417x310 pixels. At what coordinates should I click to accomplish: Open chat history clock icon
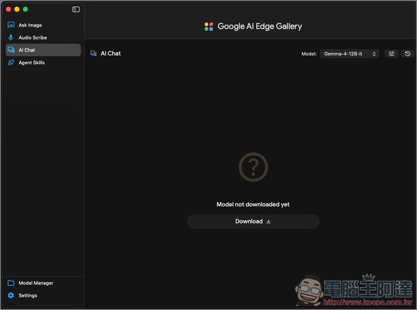click(407, 54)
